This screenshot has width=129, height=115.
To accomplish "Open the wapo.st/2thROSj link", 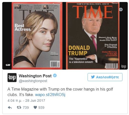I will coord(50,95).
